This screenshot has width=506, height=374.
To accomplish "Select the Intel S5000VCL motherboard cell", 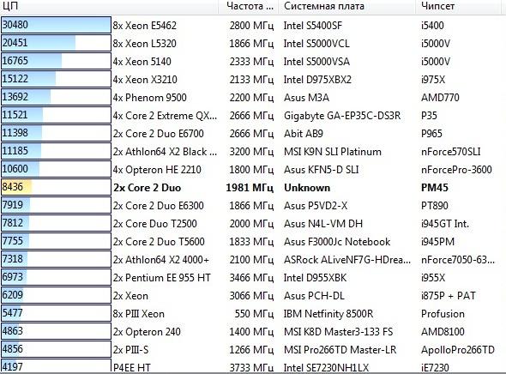I will 316,44.
